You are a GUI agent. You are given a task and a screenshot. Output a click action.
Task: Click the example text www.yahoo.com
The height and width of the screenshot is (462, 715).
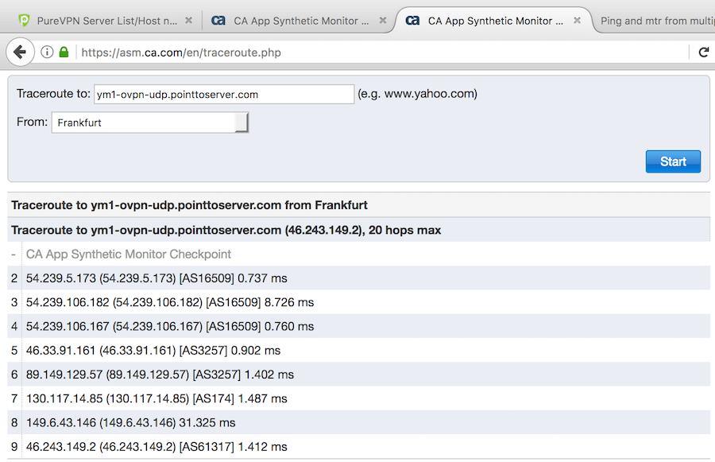(429, 94)
